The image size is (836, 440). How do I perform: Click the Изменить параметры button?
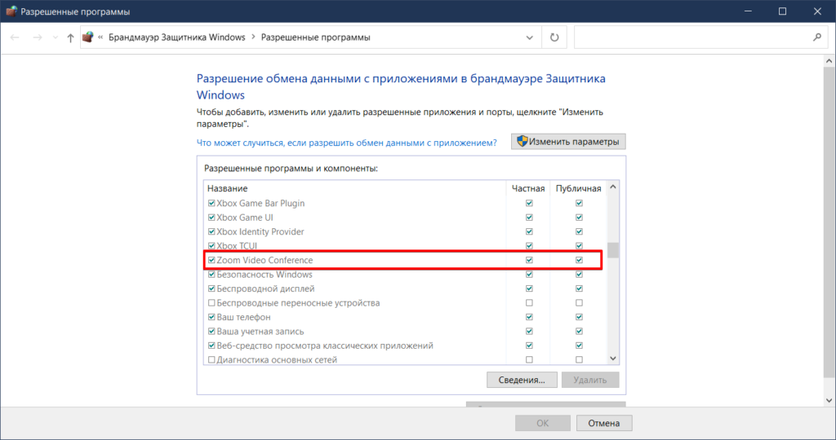tap(568, 142)
